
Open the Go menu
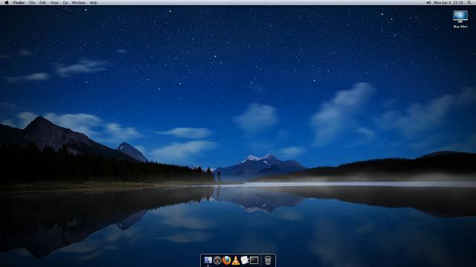[x=65, y=2]
